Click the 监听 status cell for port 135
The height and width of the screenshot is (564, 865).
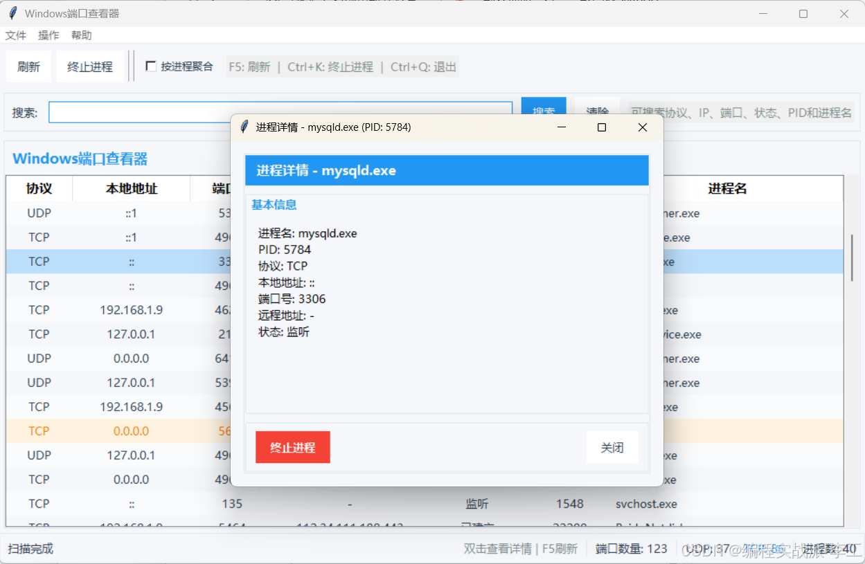(477, 504)
